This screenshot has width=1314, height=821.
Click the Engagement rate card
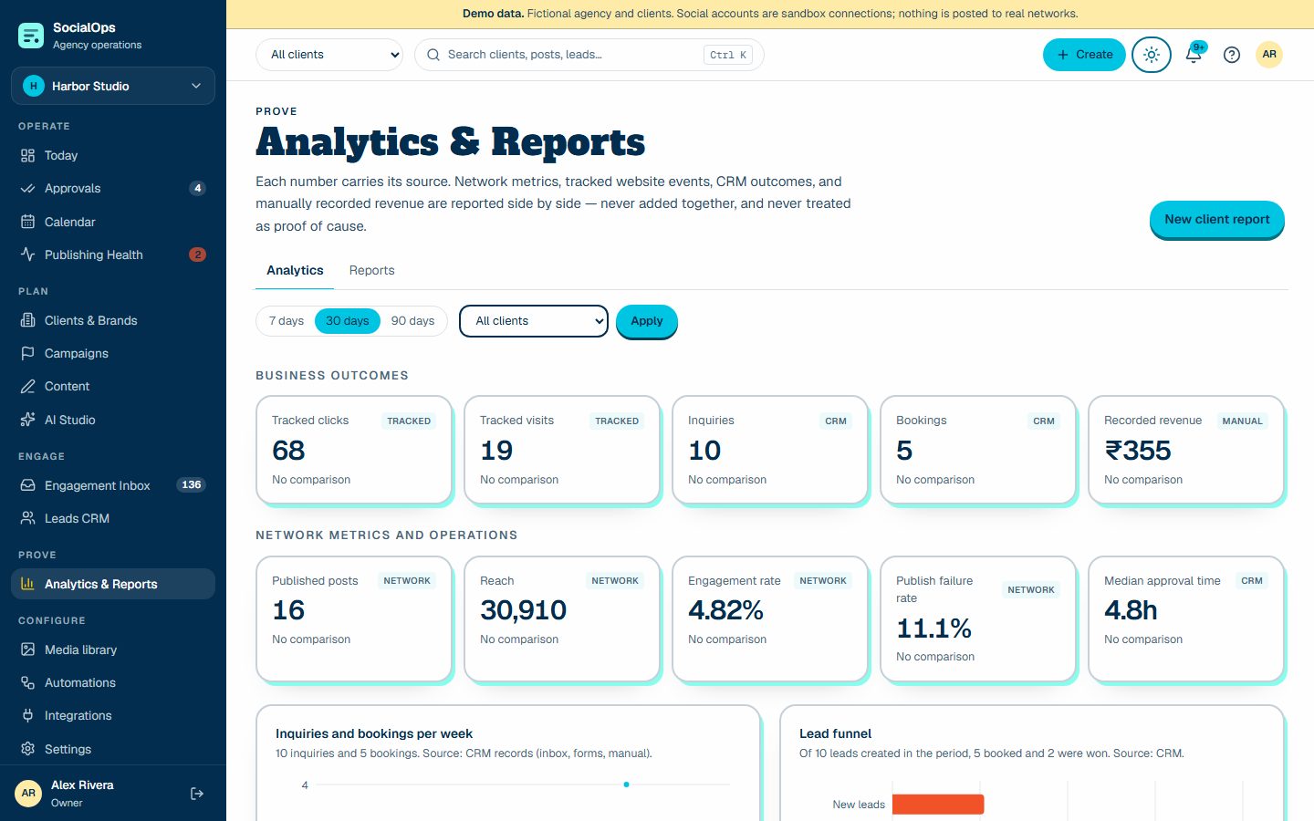pos(770,618)
